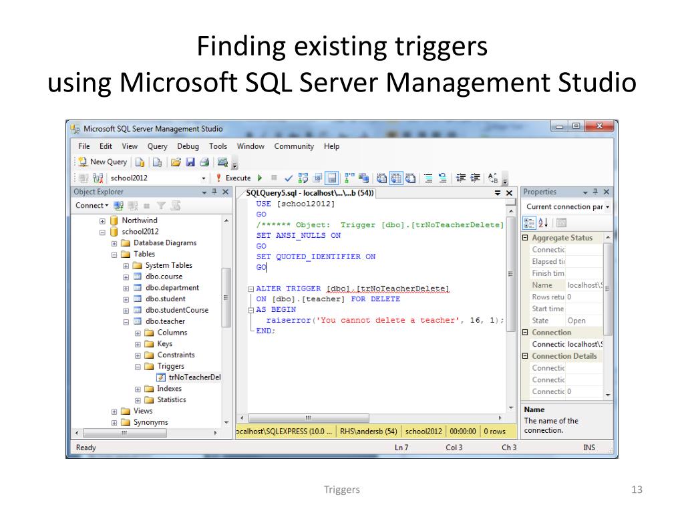This screenshot has width=684, height=513.
Task: Click the Execute button
Action: click(233, 178)
